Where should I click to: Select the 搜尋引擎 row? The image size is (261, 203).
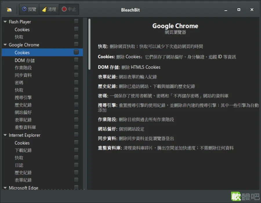(42, 97)
